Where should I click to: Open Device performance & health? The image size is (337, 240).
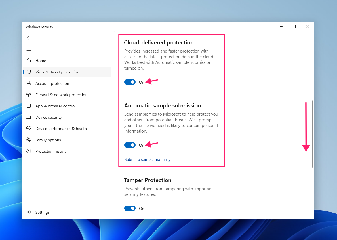67,129
